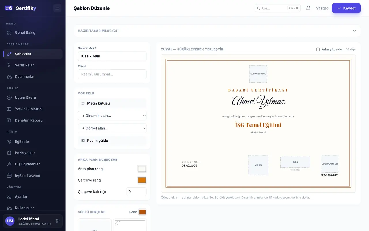Screen dimensions: 369x231
Task: Open the Süslü Çerçeve Renk swatch
Action: pos(142,212)
